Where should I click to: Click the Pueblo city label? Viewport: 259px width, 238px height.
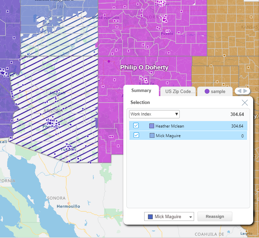point(167,34)
